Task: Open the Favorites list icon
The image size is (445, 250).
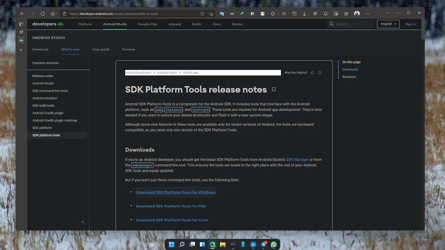Action: point(284,14)
